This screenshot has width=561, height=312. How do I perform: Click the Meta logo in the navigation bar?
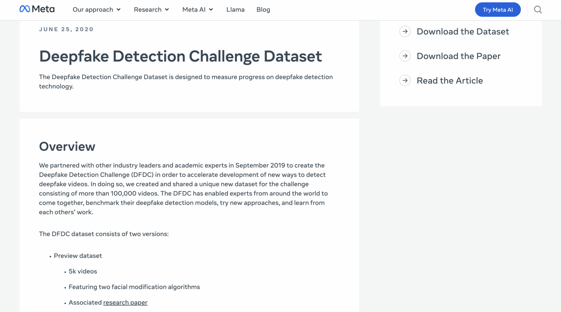[37, 9]
